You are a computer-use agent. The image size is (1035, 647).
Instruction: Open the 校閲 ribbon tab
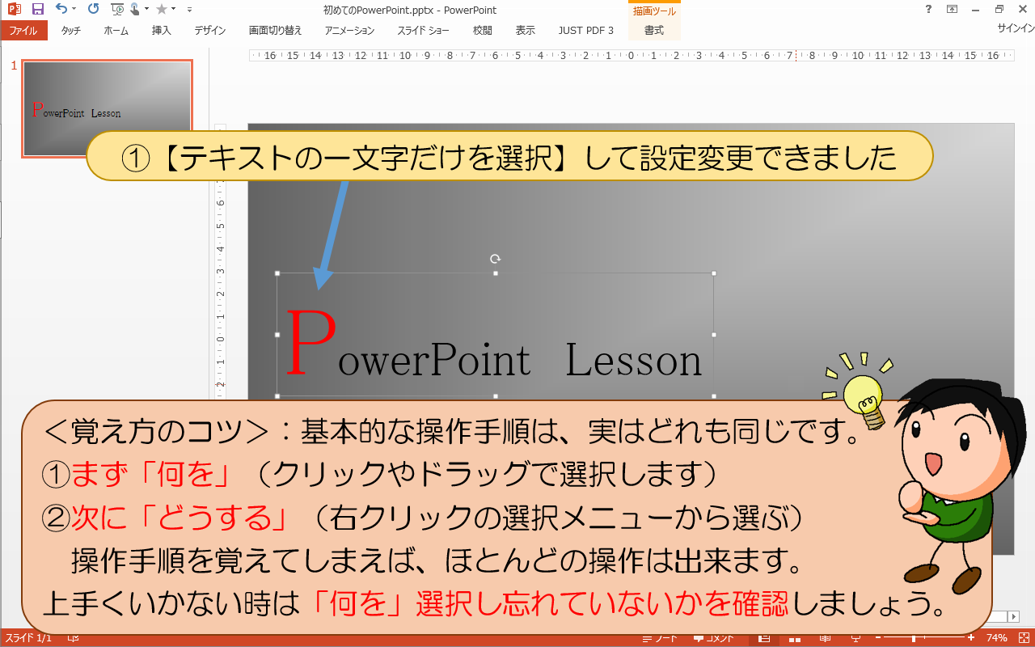483,31
